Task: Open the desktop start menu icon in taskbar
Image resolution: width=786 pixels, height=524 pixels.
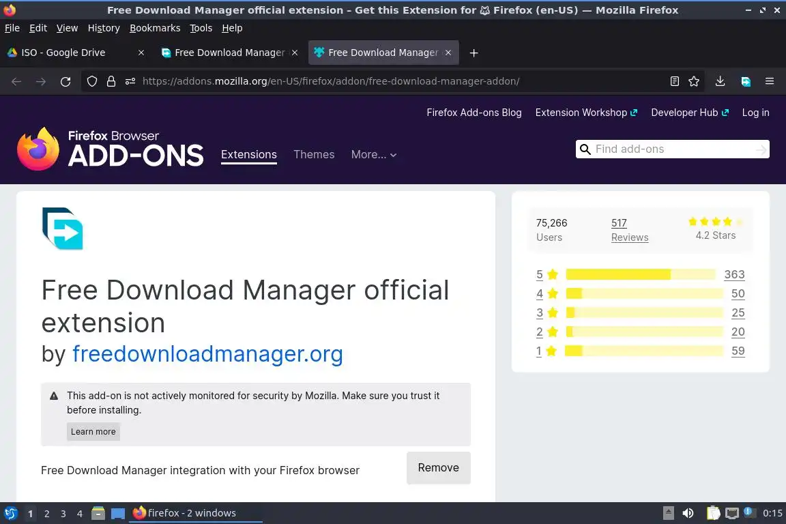Action: coord(11,513)
